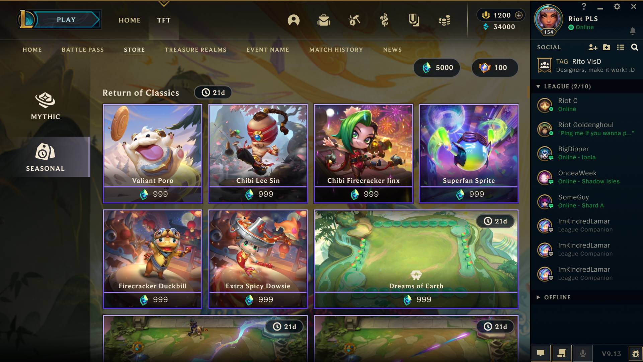Screen dimensions: 643x362
Task: Open the Dreams of Earth arena card
Action: pos(416,259)
